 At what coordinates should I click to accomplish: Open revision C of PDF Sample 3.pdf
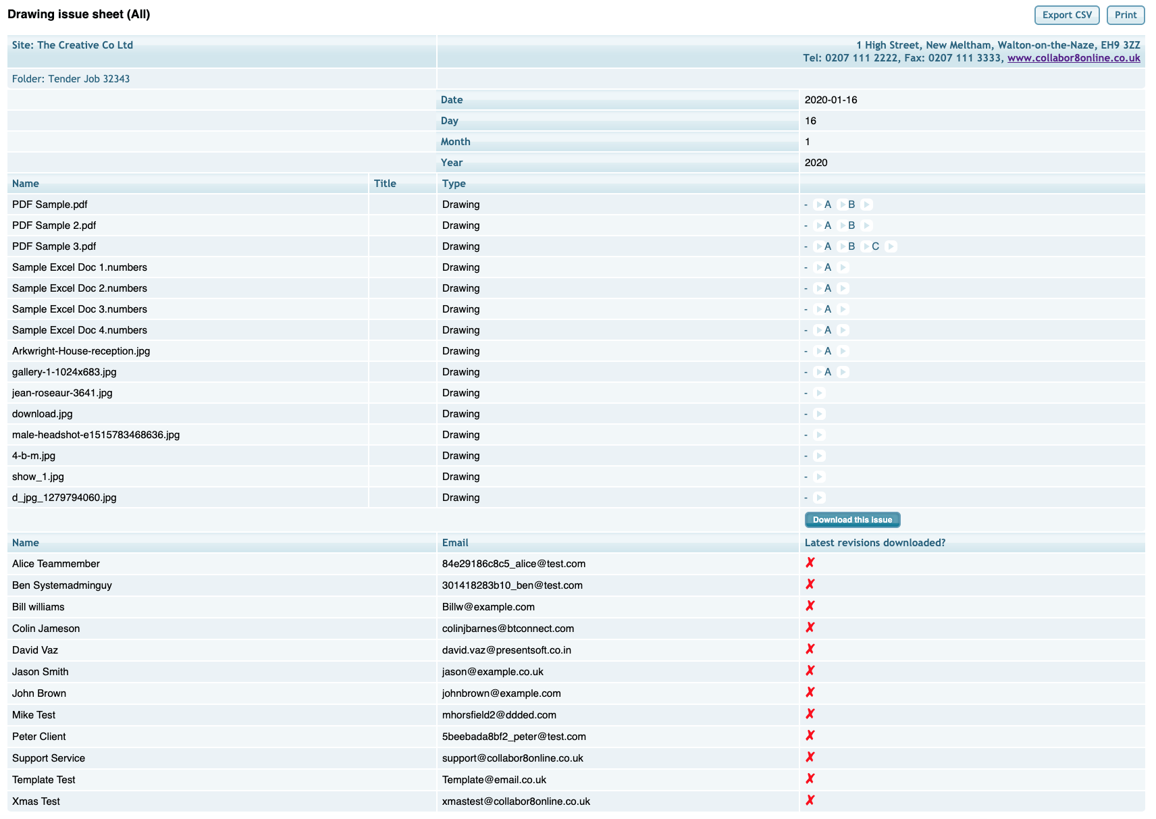pyautogui.click(x=875, y=246)
